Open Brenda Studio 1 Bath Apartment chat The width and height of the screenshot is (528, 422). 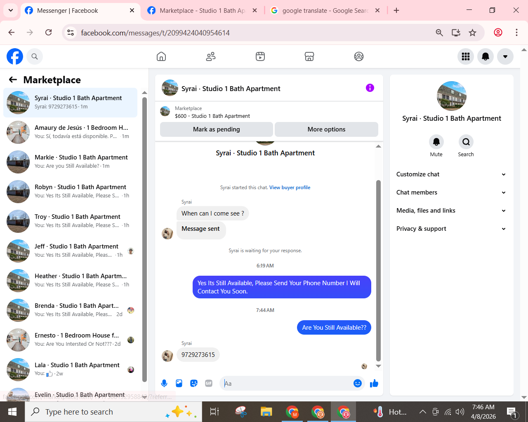tap(70, 310)
